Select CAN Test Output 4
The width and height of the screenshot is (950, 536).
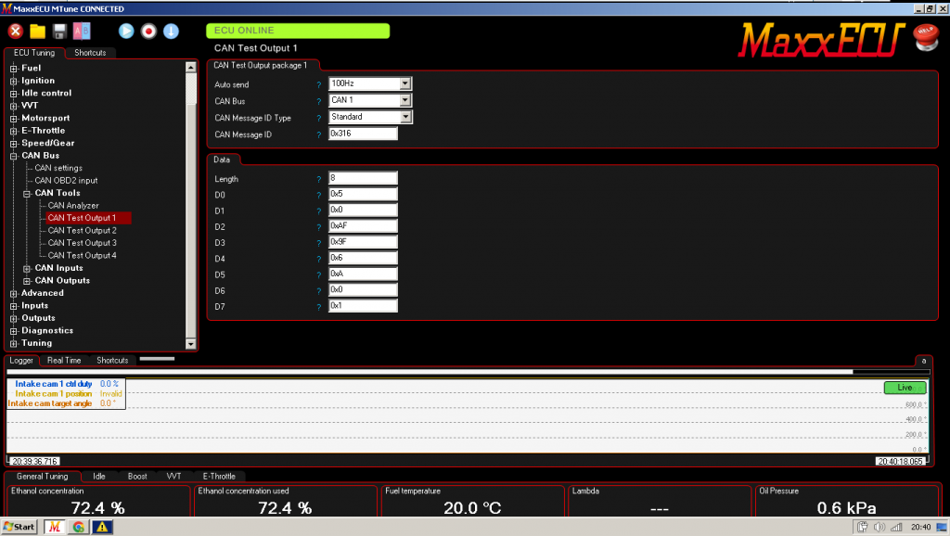coord(82,256)
